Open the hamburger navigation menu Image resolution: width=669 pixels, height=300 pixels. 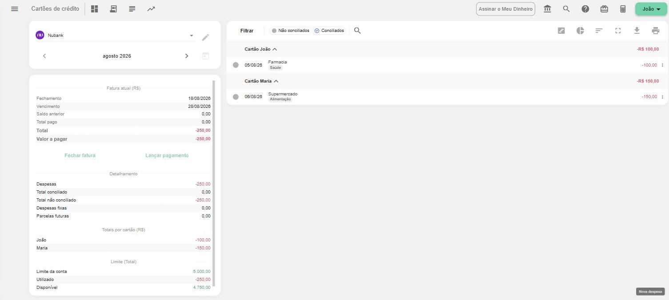tap(15, 9)
